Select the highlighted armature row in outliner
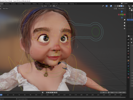The width and height of the screenshot is (133, 100). pyautogui.click(x=130, y=20)
